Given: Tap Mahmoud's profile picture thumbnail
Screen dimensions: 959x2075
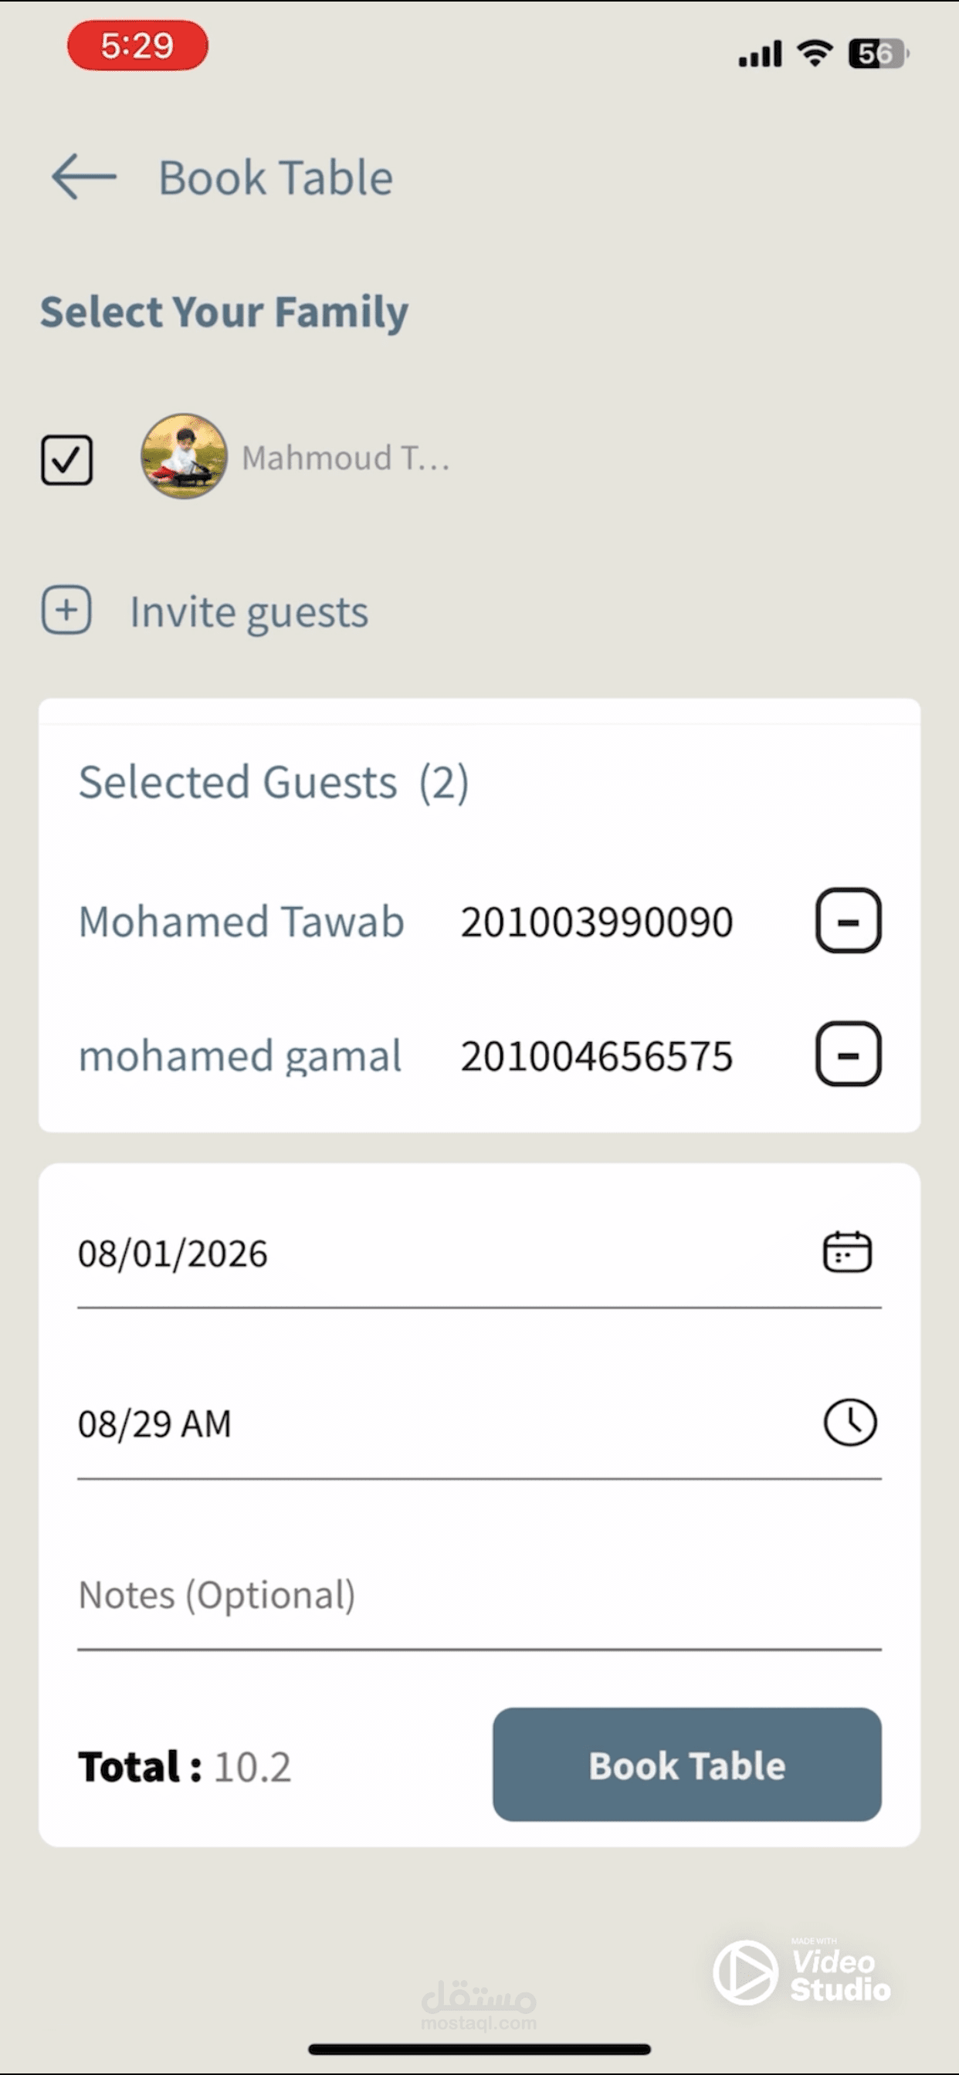Looking at the screenshot, I should [184, 457].
